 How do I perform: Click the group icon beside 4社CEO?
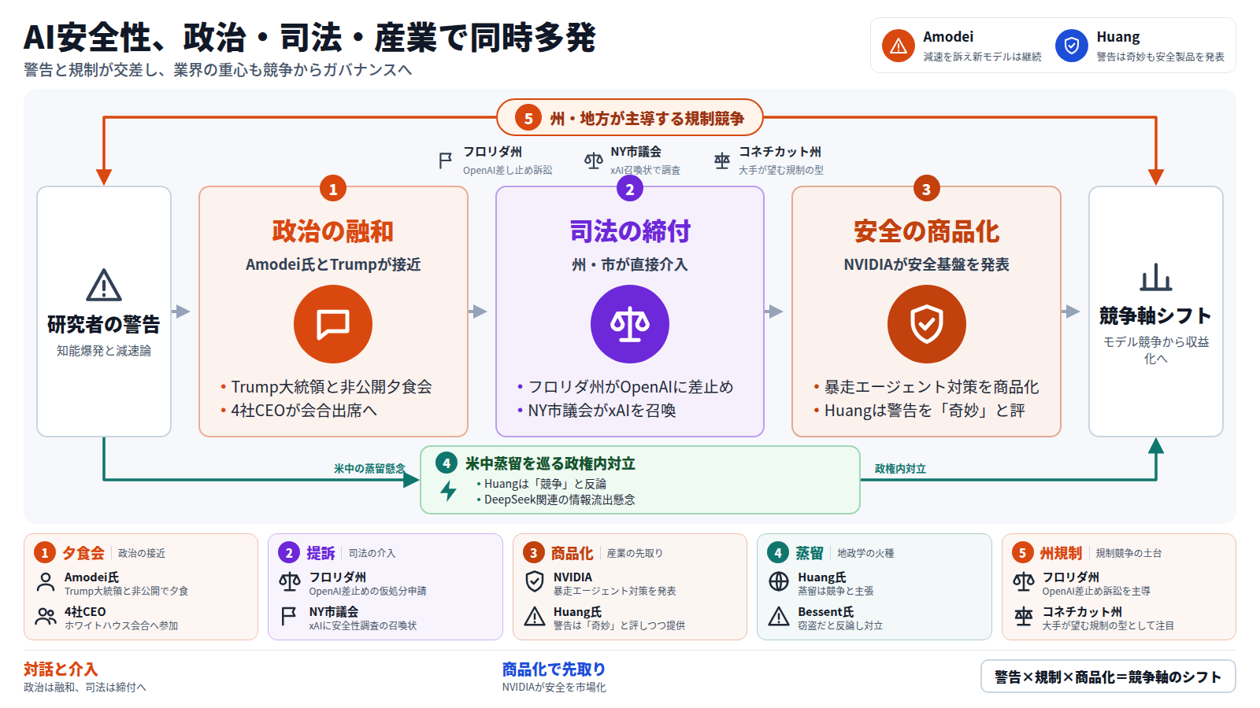click(x=46, y=617)
